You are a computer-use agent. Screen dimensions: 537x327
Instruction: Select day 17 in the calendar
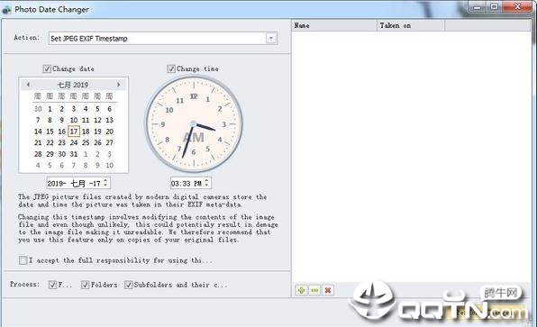pos(74,132)
